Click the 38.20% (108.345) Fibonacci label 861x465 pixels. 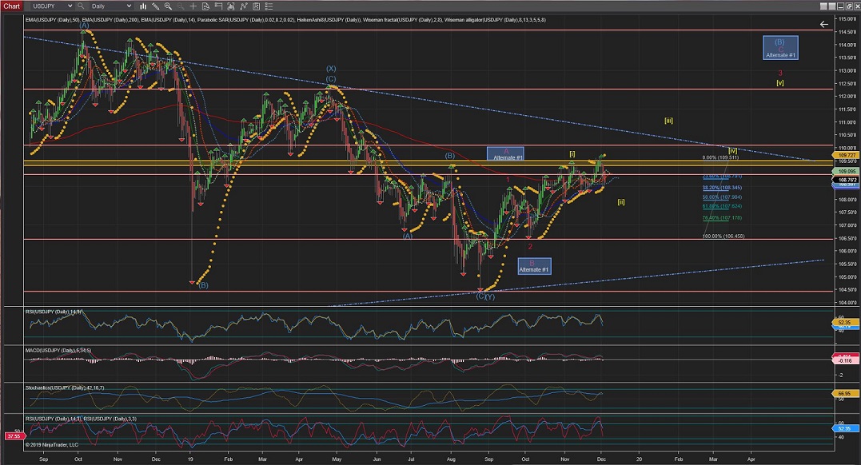(722, 188)
